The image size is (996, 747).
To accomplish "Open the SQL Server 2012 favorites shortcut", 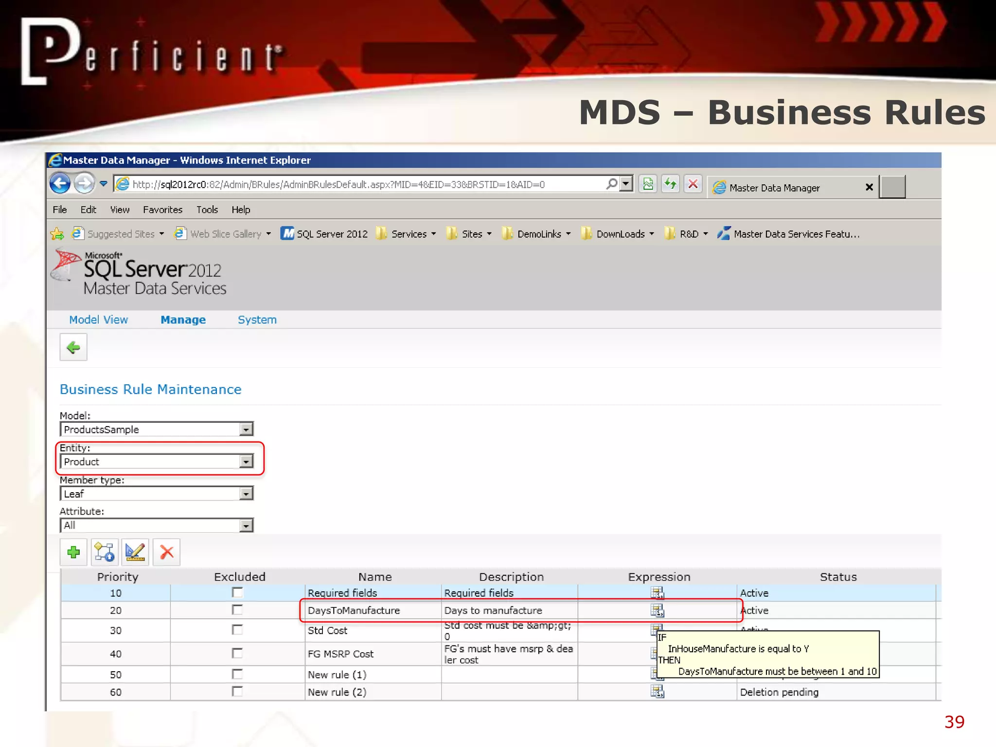I will point(324,234).
